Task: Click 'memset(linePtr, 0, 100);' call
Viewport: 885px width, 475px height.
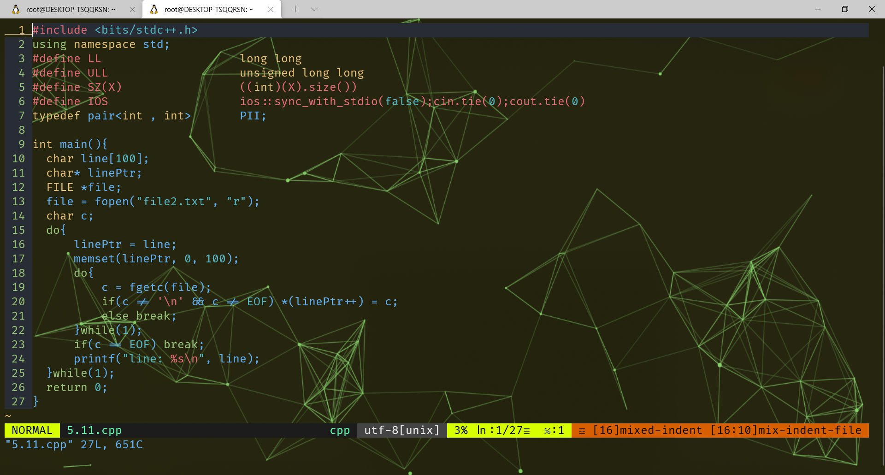Action: (x=156, y=259)
